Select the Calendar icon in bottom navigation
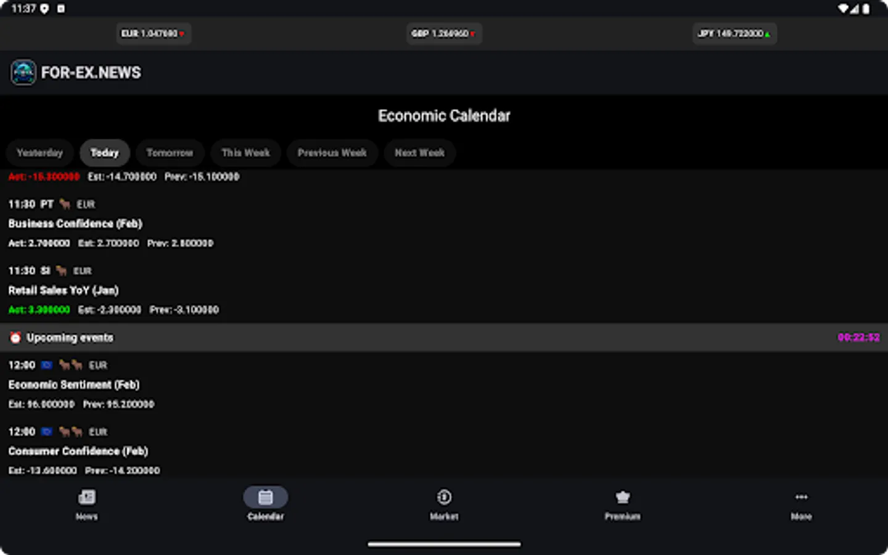 click(x=266, y=496)
